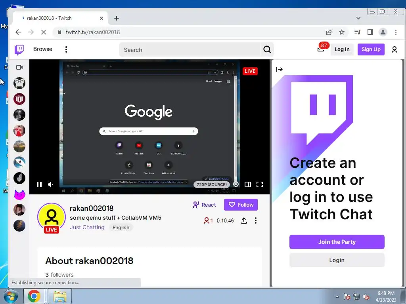Click the red LIVE badge on video
The image size is (406, 304).
tap(250, 71)
